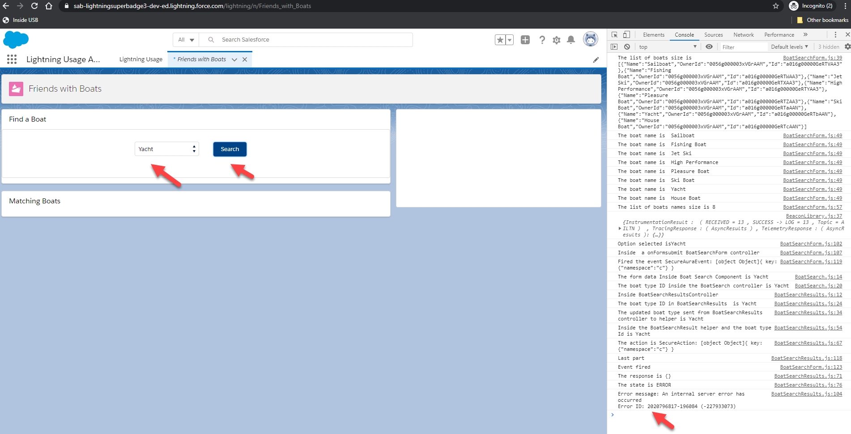Click the Salesforce cloud logo
This screenshot has width=851, height=434.
[16, 40]
